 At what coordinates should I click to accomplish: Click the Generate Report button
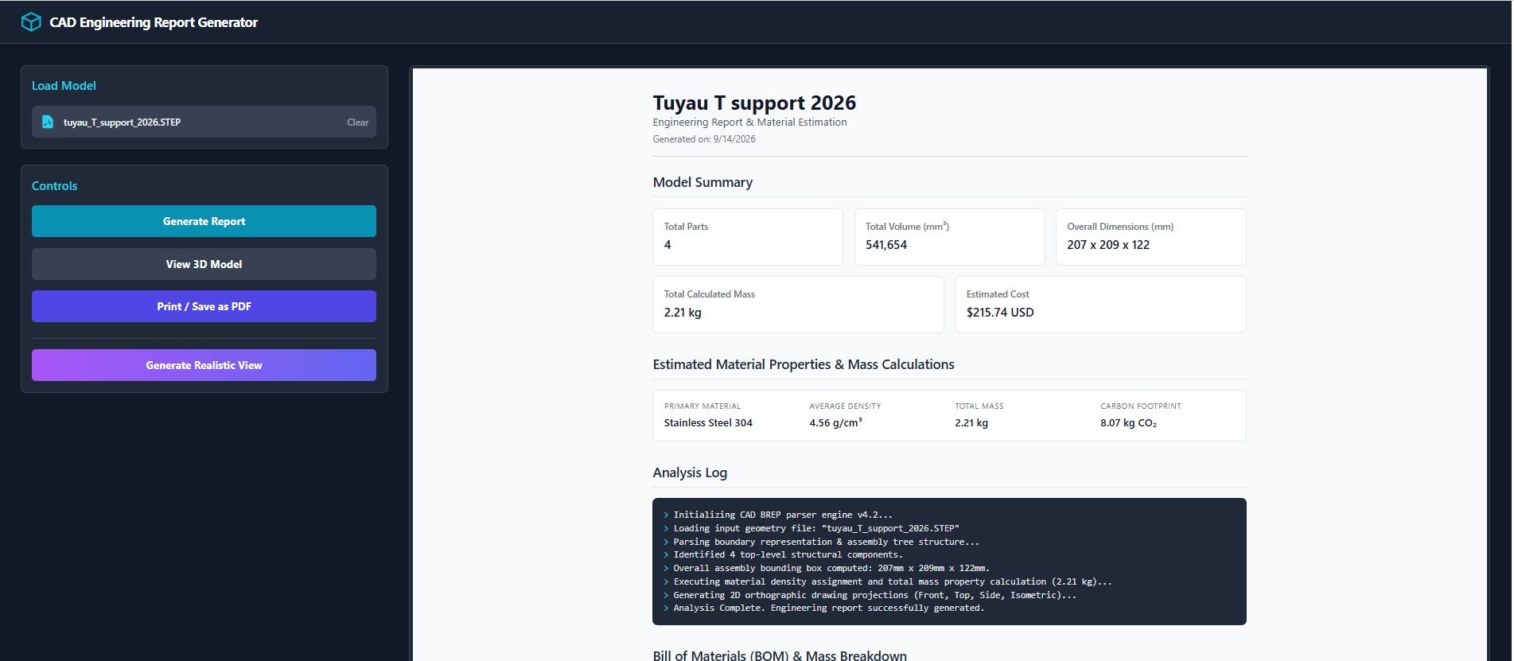(x=204, y=221)
